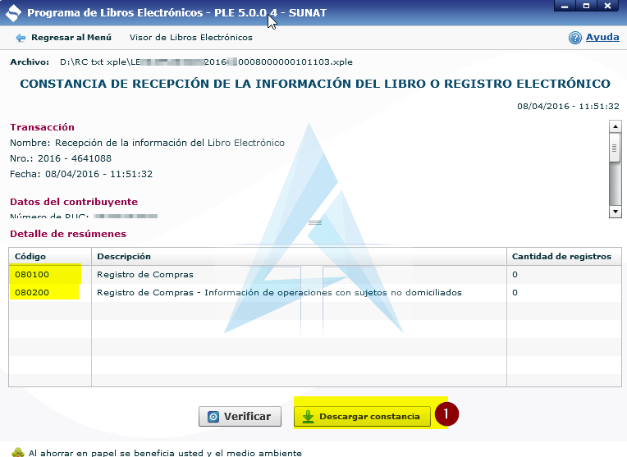
Task: Click the splitter handle above Detalle de resúmenes
Action: [313, 222]
